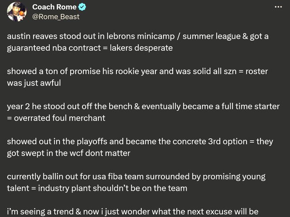
Task: Click the paragraph starting "austin reaves stood out"
Action: pos(136,42)
